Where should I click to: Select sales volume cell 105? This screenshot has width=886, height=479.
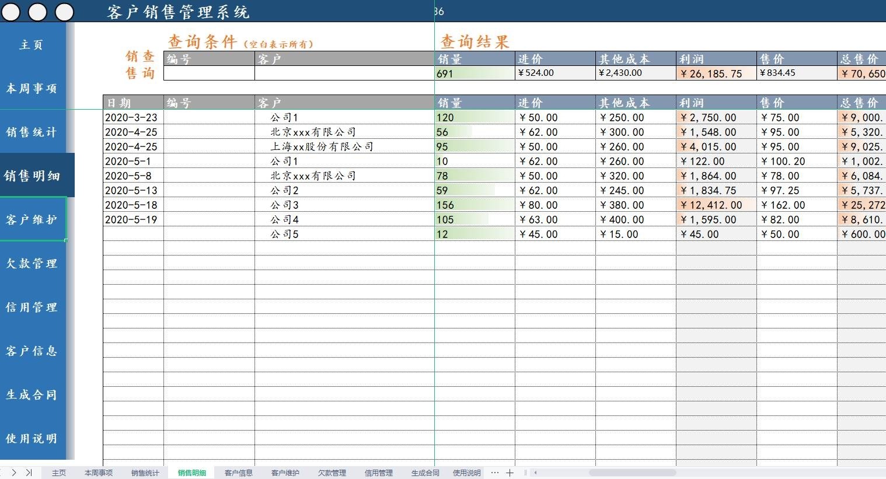(475, 219)
